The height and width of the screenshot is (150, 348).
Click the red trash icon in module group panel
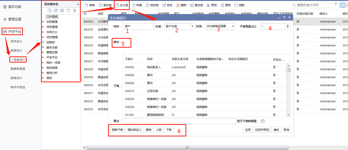pos(75,11)
